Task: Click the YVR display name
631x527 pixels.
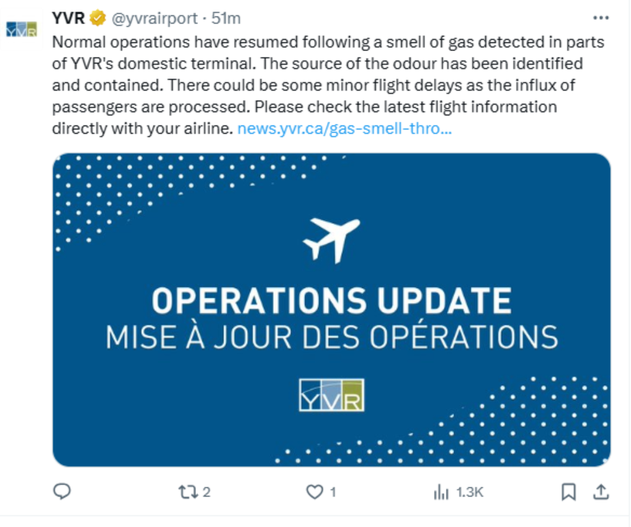Action: pos(65,17)
